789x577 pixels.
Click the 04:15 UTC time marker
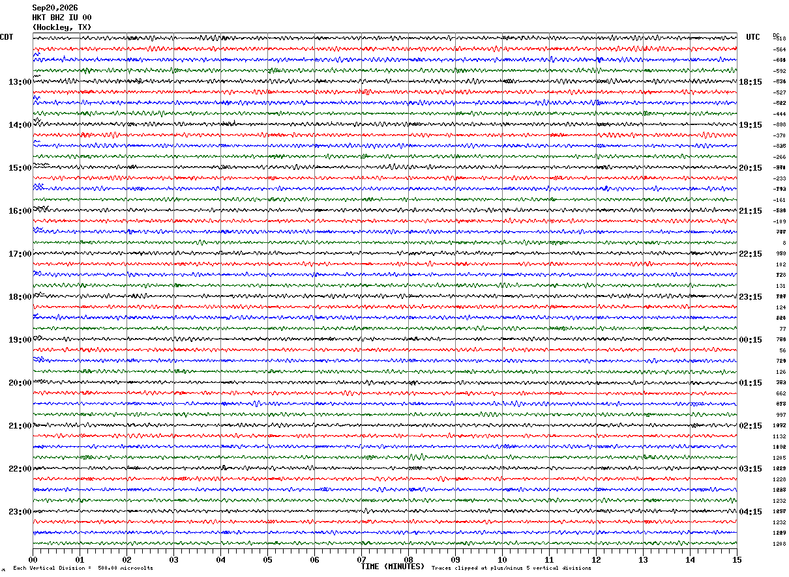point(751,512)
